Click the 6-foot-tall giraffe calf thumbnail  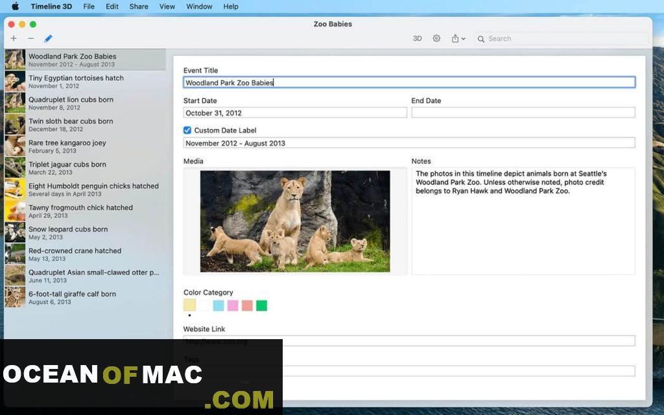(16, 297)
